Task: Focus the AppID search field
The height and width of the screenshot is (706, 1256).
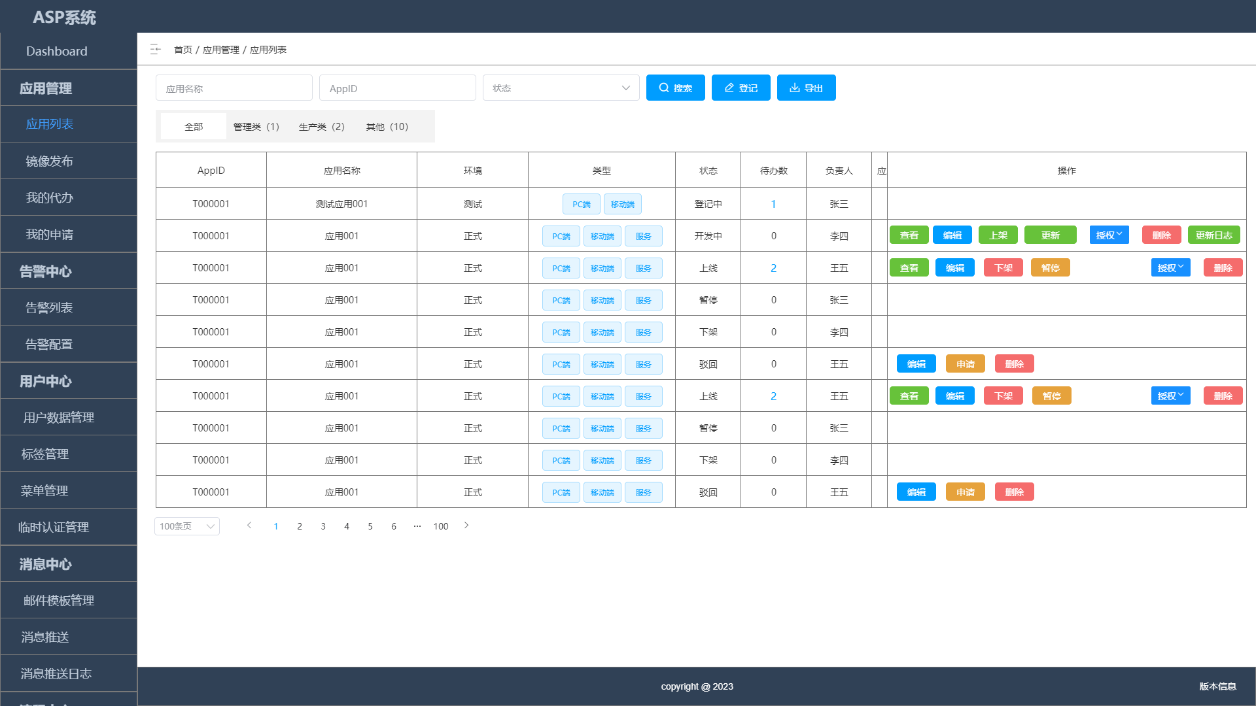Action: 398,88
